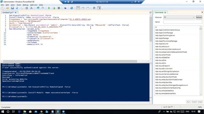Select Add-AppvClientPackage command

tap(164, 33)
